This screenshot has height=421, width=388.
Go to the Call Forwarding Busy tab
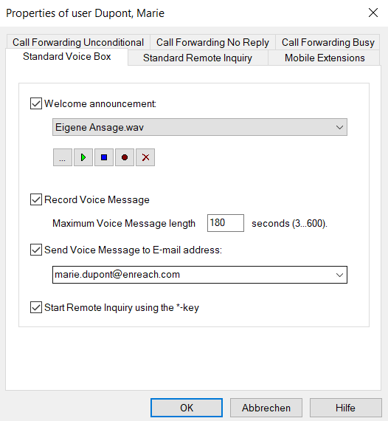tap(328, 42)
